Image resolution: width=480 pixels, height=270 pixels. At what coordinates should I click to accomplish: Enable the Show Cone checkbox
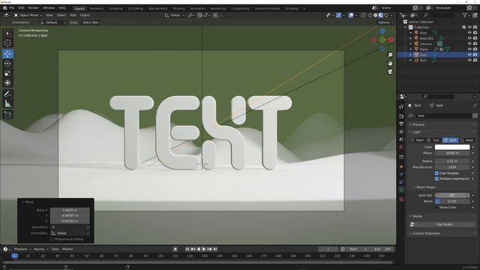[x=436, y=208]
